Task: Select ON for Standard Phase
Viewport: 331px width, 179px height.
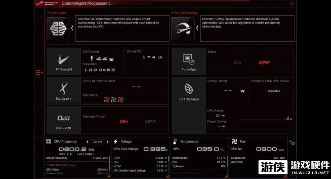Action: 124,121
